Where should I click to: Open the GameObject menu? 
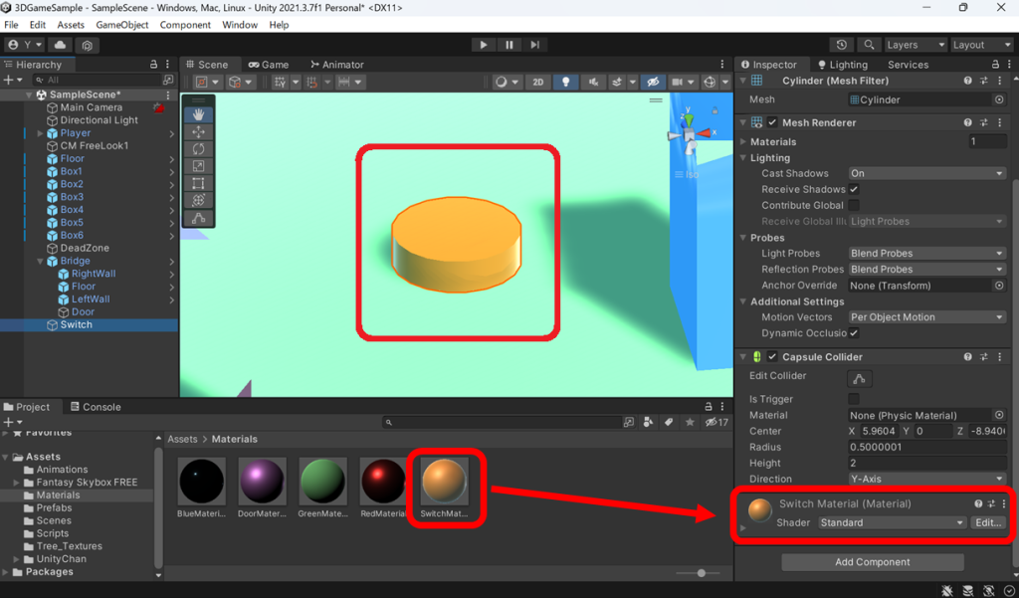(x=122, y=25)
